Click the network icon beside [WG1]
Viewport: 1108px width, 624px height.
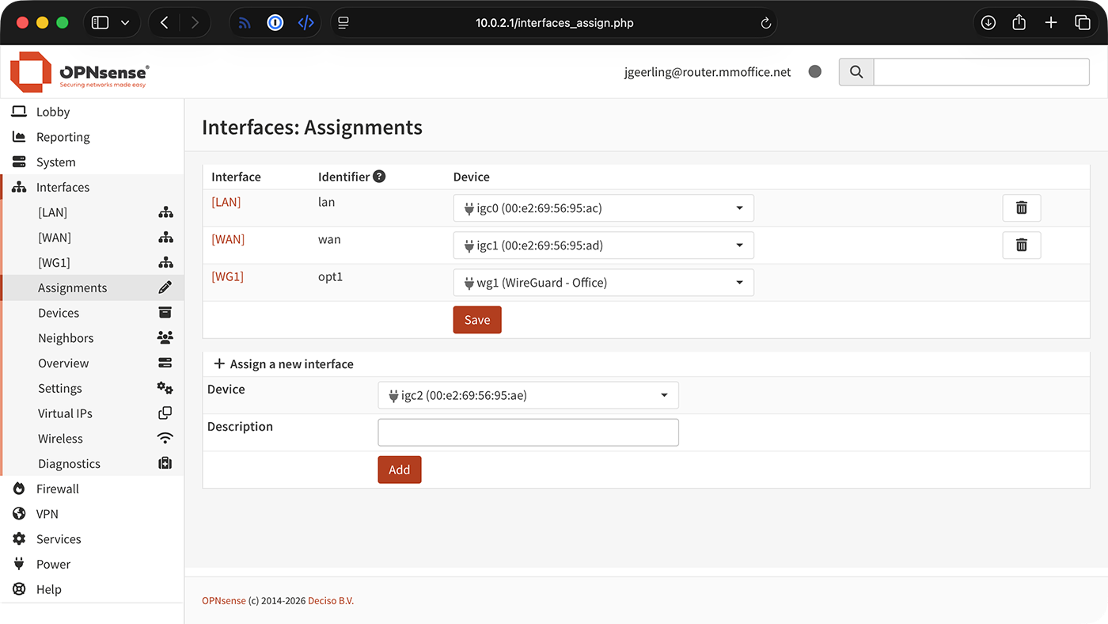coord(165,263)
